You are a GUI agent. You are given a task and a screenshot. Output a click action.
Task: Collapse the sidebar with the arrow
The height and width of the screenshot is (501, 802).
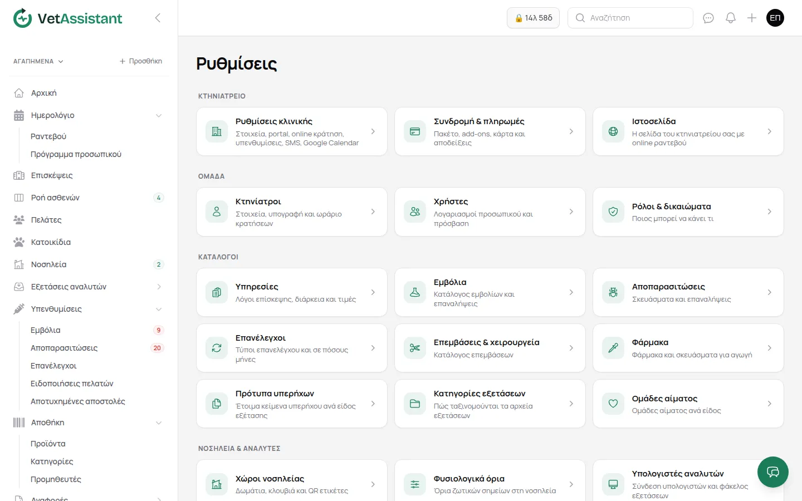coord(158,18)
